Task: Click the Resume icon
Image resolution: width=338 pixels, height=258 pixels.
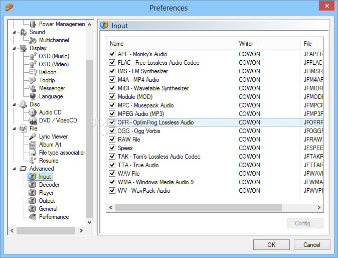Action: (33, 161)
